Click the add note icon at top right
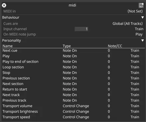The image size is (146, 122). click(141, 5)
